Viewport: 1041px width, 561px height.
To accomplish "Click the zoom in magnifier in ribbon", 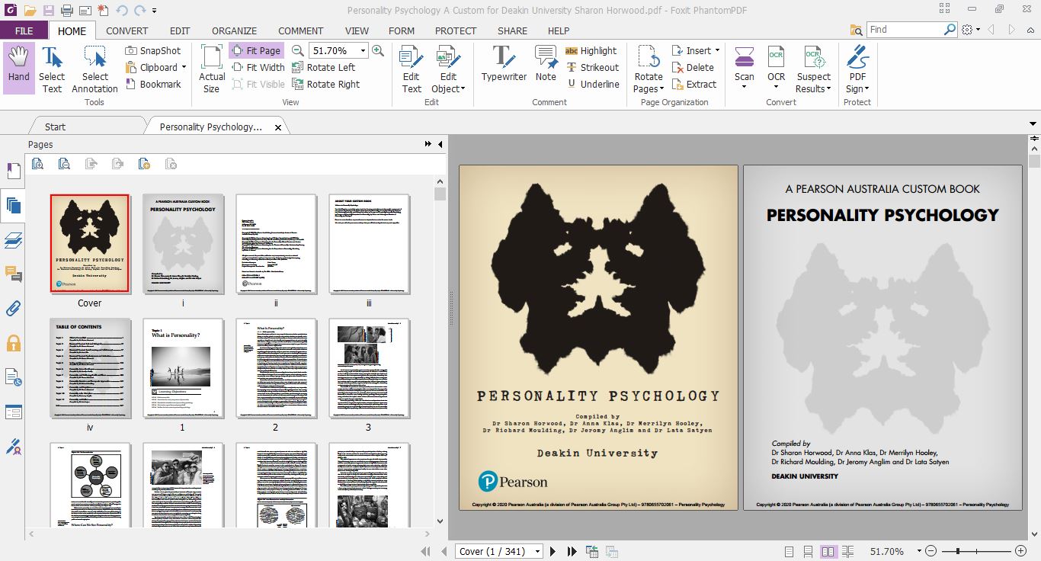I will pos(378,50).
